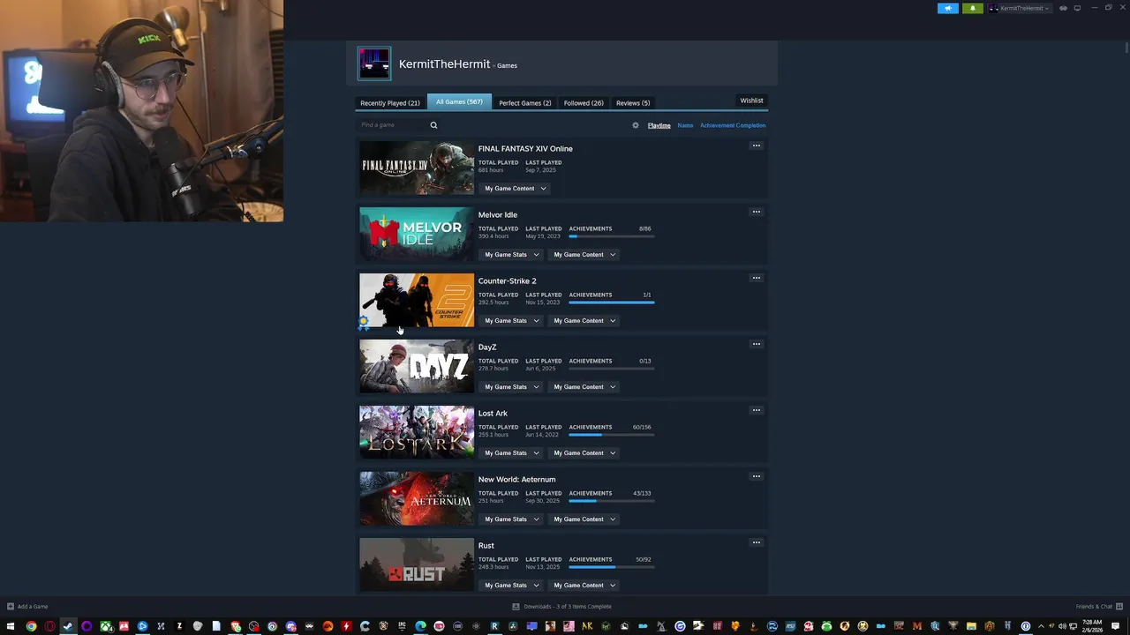
Task: Open Epic Games Launcher in the taskbar
Action: pyautogui.click(x=402, y=626)
